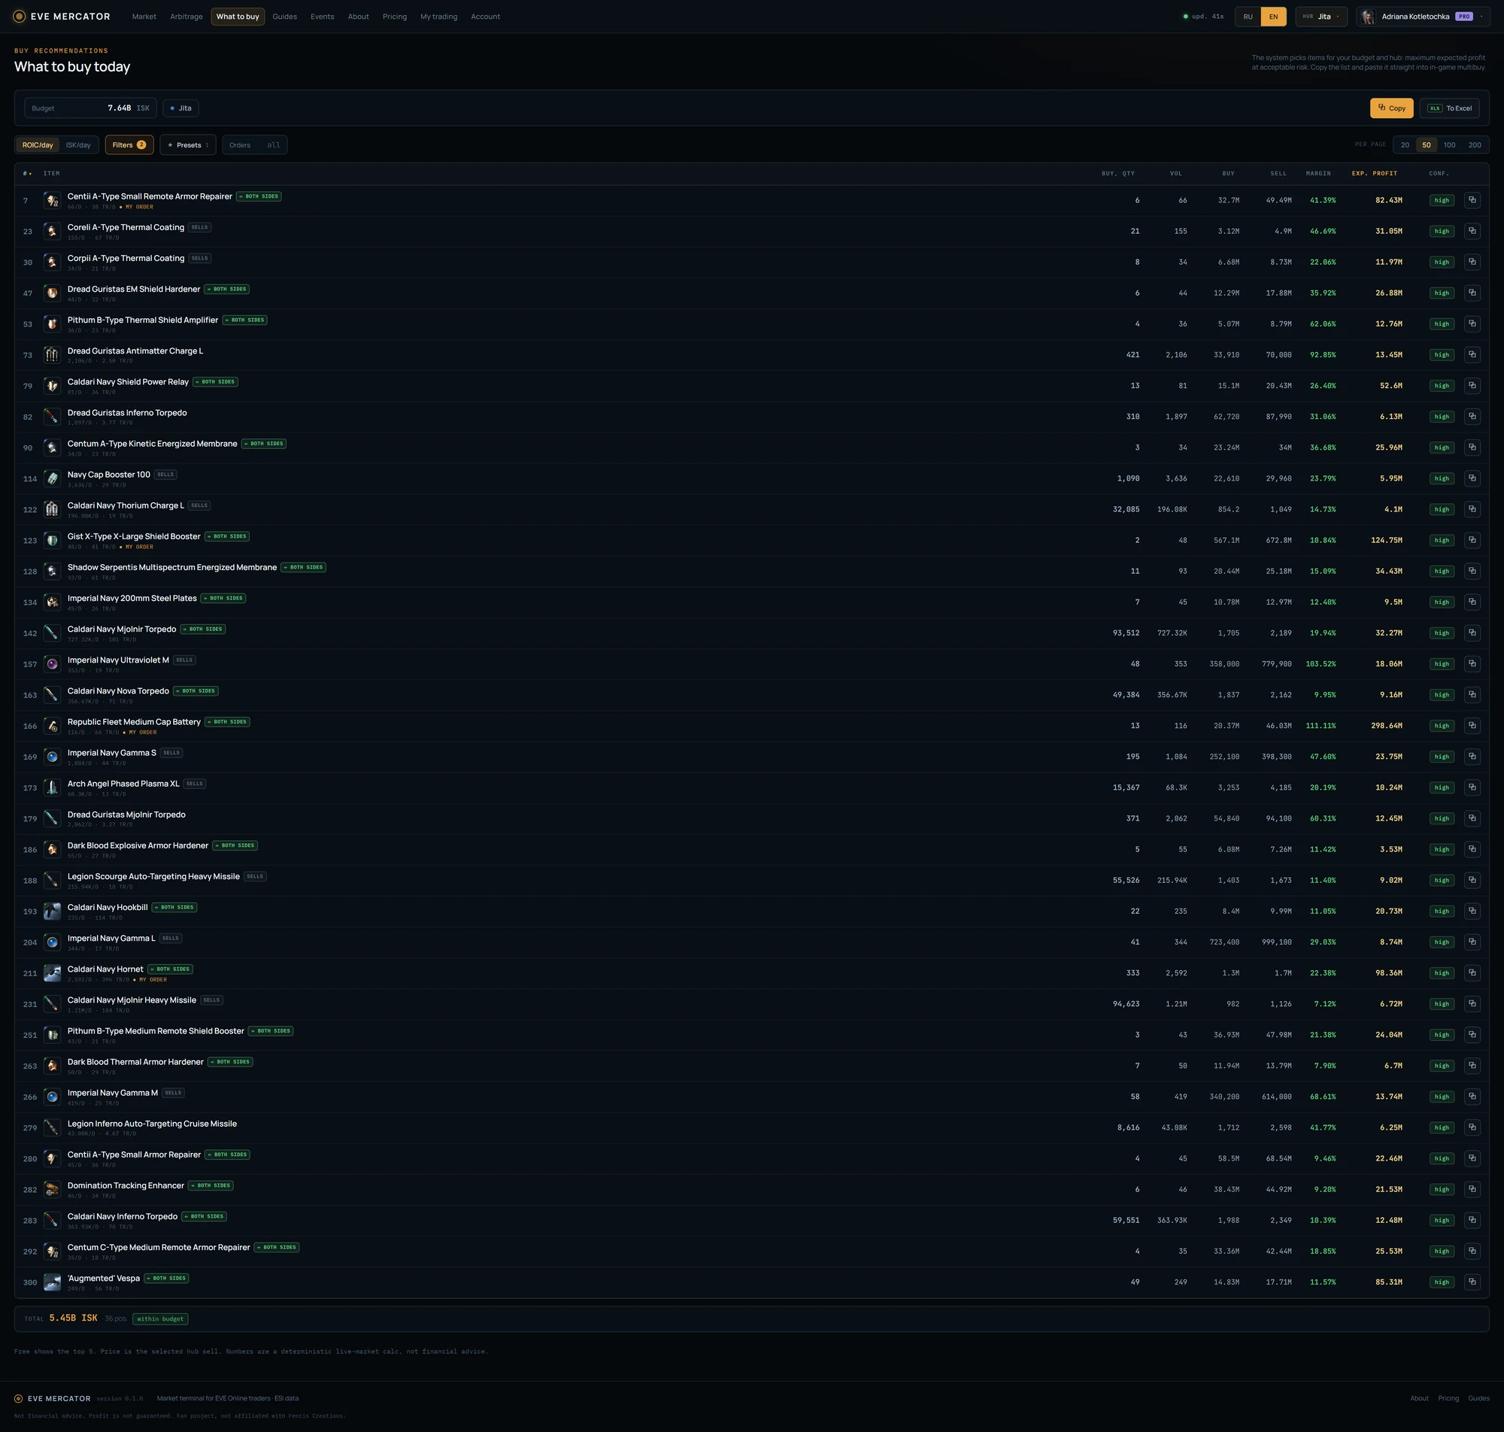
Task: Open the Events nav tab
Action: (x=322, y=16)
